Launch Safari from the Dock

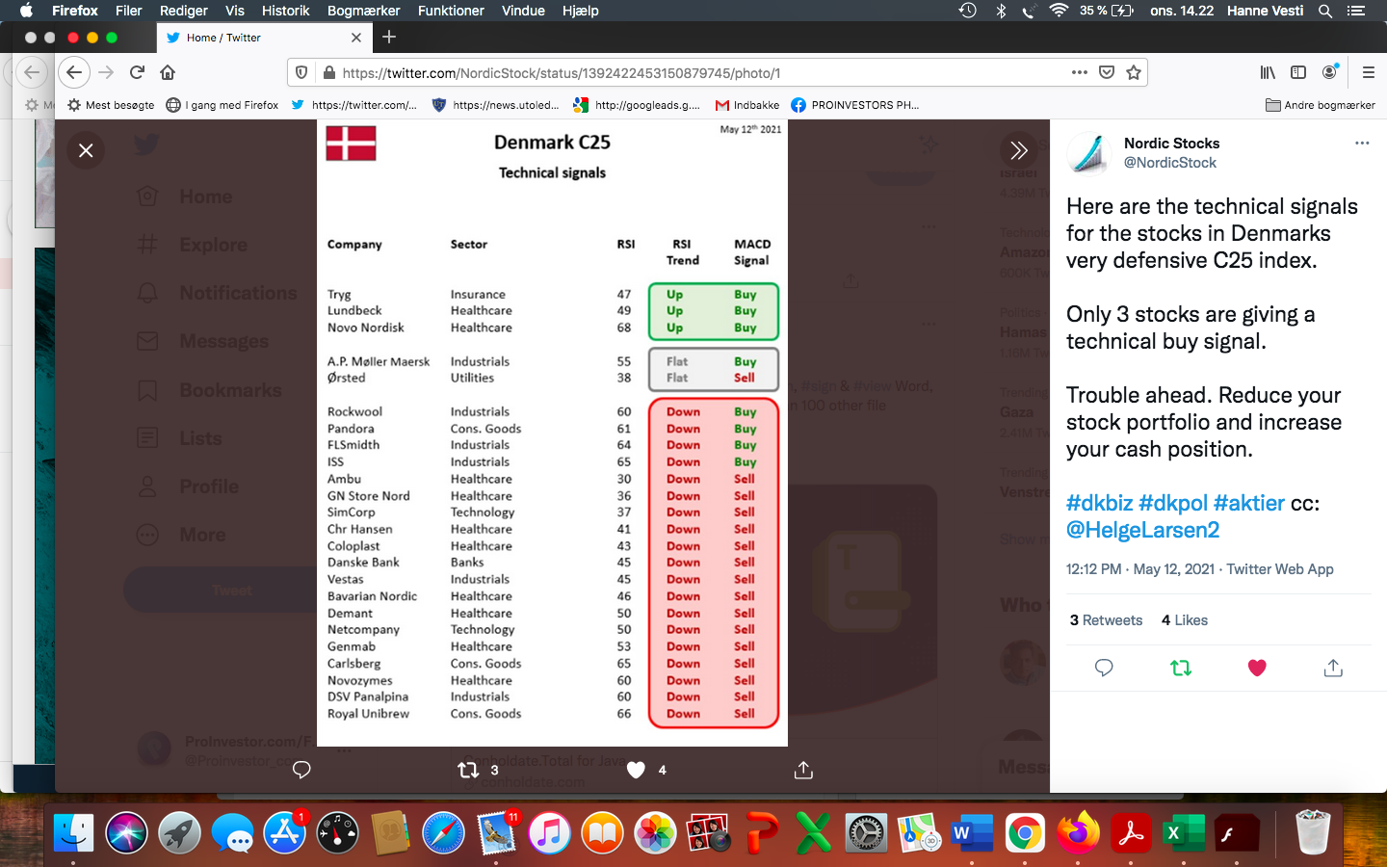click(443, 833)
